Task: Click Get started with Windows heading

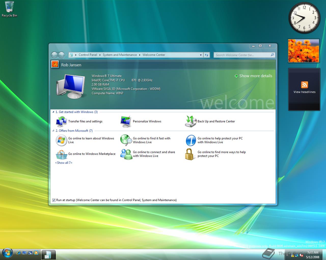Action: (76, 112)
